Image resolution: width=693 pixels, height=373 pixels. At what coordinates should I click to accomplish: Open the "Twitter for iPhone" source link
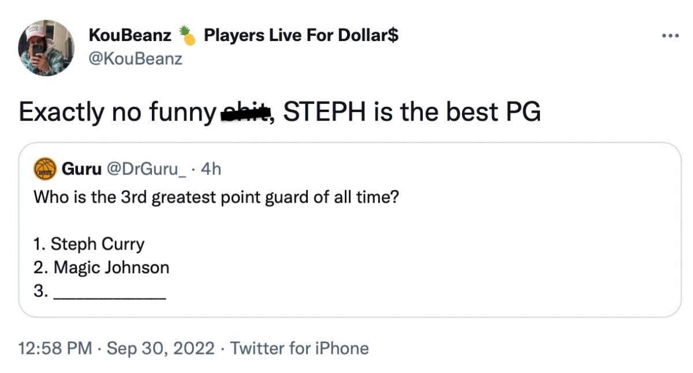(299, 348)
